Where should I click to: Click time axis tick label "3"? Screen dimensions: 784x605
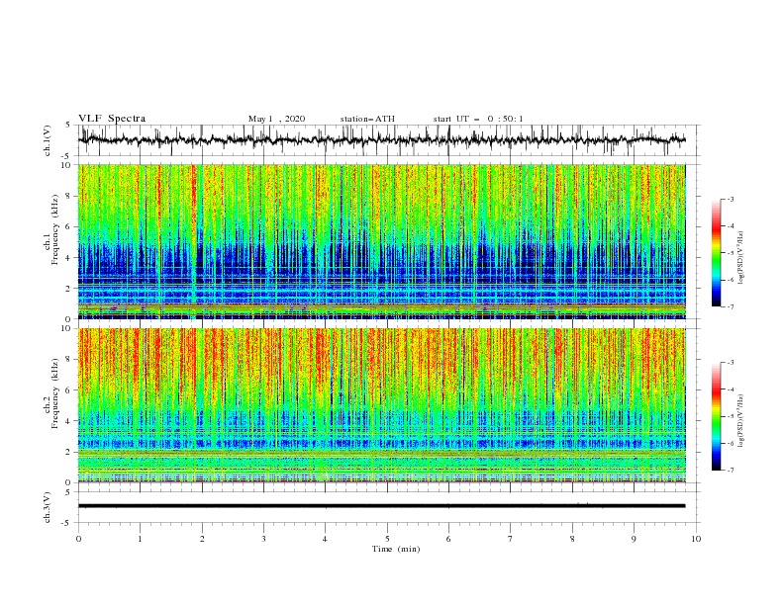tap(263, 539)
